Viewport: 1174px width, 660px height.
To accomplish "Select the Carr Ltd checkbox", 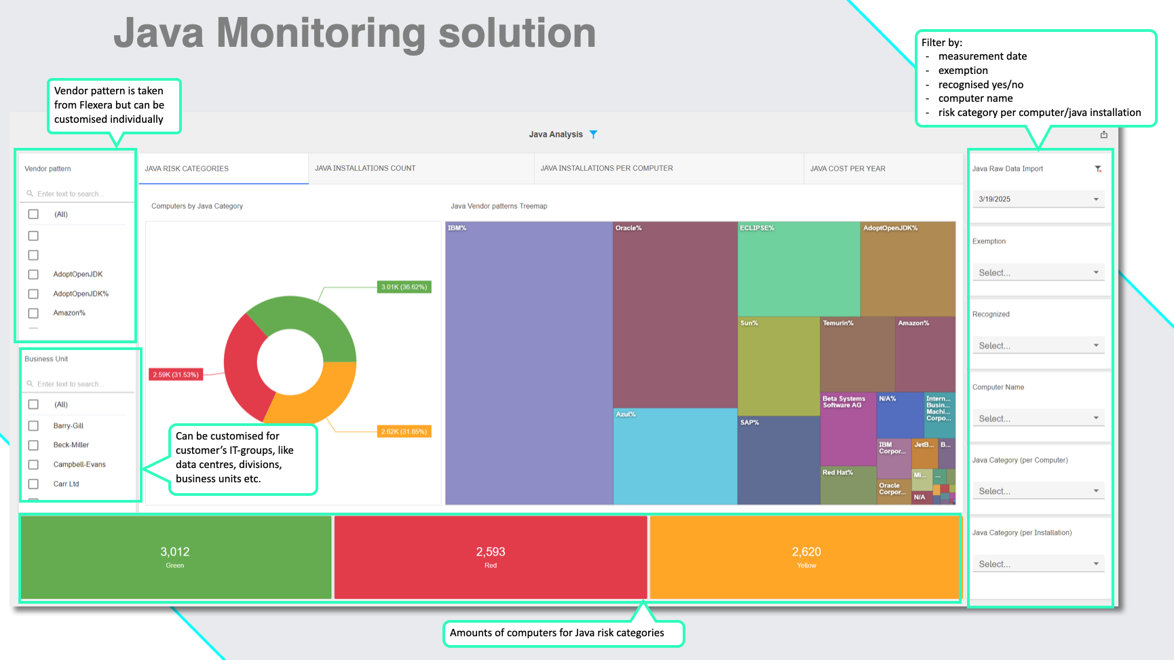I will coord(33,484).
